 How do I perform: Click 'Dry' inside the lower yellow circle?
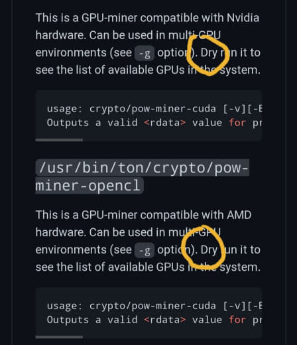[x=209, y=250]
